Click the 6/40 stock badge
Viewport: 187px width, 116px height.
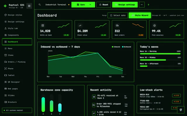click(176, 95)
